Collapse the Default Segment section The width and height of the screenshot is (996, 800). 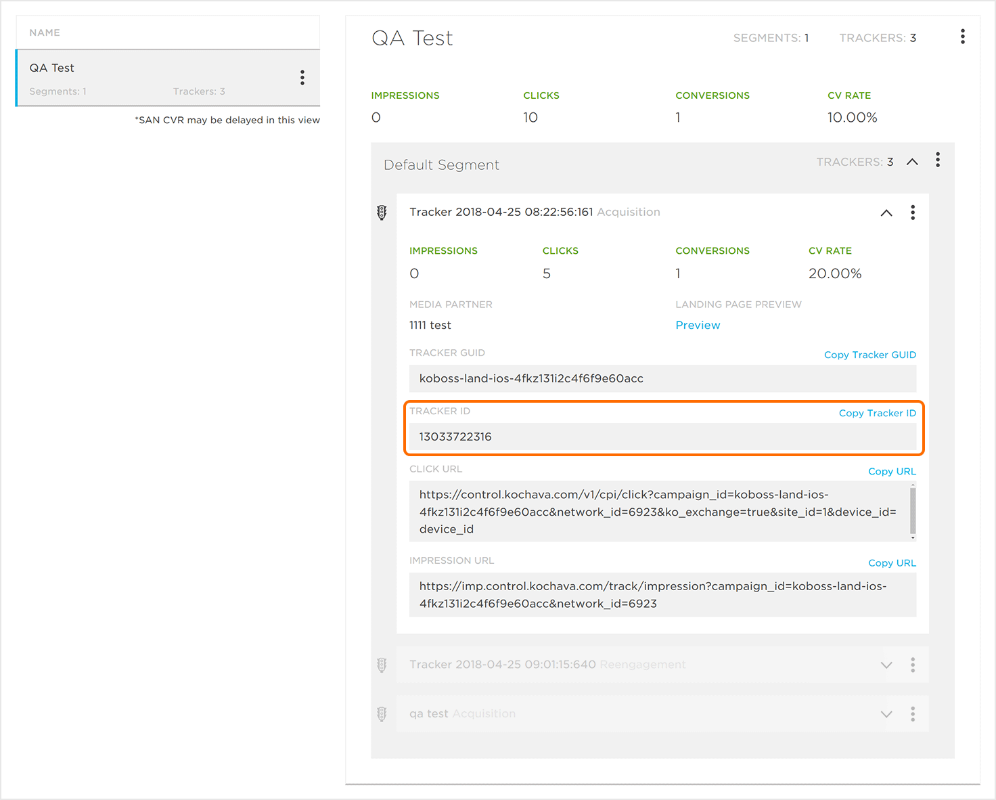pyautogui.click(x=912, y=162)
